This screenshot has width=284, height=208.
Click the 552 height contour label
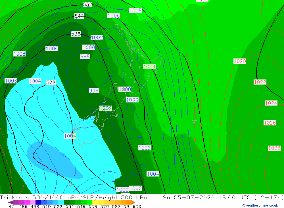point(87,4)
